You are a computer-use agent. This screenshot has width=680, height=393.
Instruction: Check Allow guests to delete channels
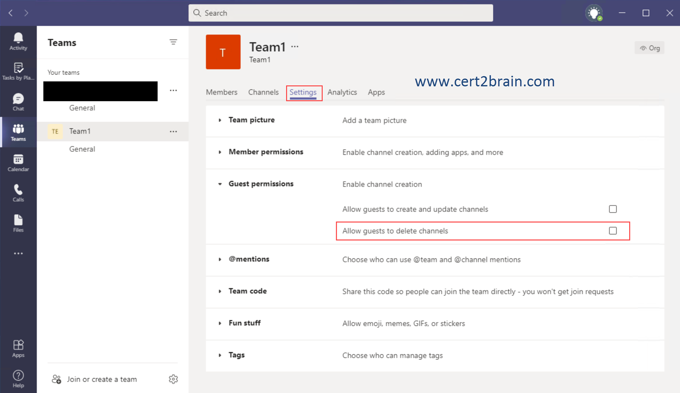pyautogui.click(x=613, y=231)
